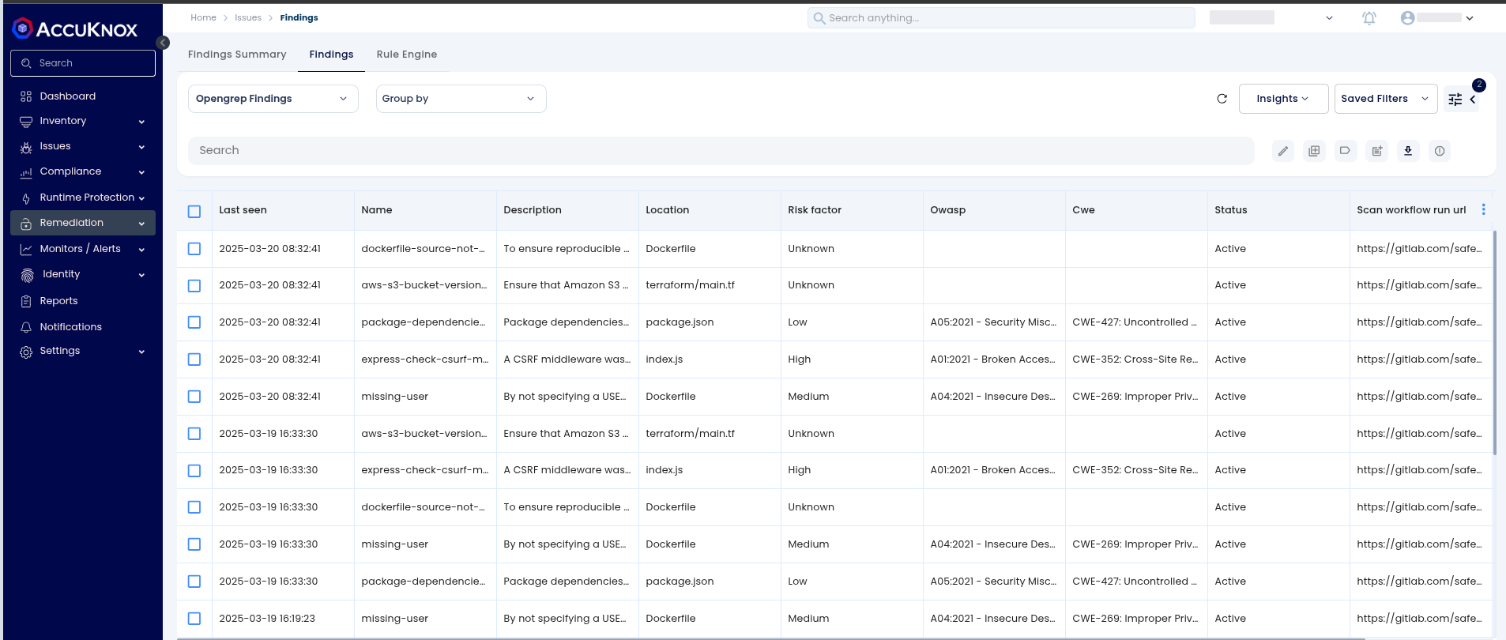Click the Compliance chart icon
1506x640 pixels.
[x=26, y=172]
